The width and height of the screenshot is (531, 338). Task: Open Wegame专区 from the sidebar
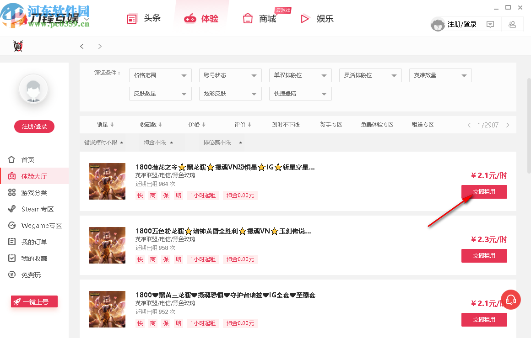11,225
